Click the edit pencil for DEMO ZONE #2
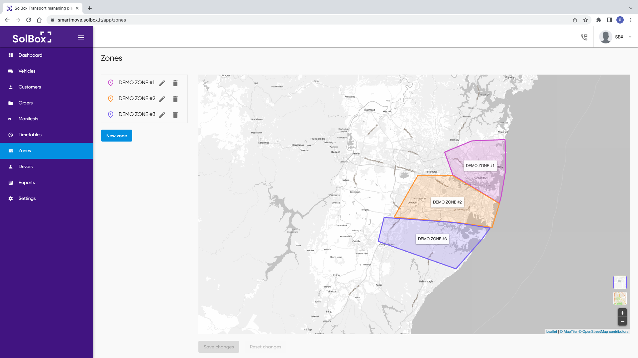Image resolution: width=638 pixels, height=358 pixels. coord(162,99)
